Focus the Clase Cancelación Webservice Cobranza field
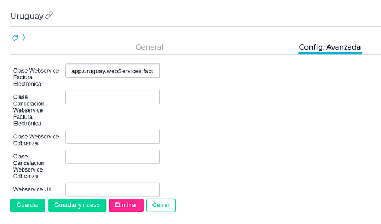Screen dimensions: 381x224 [112, 157]
